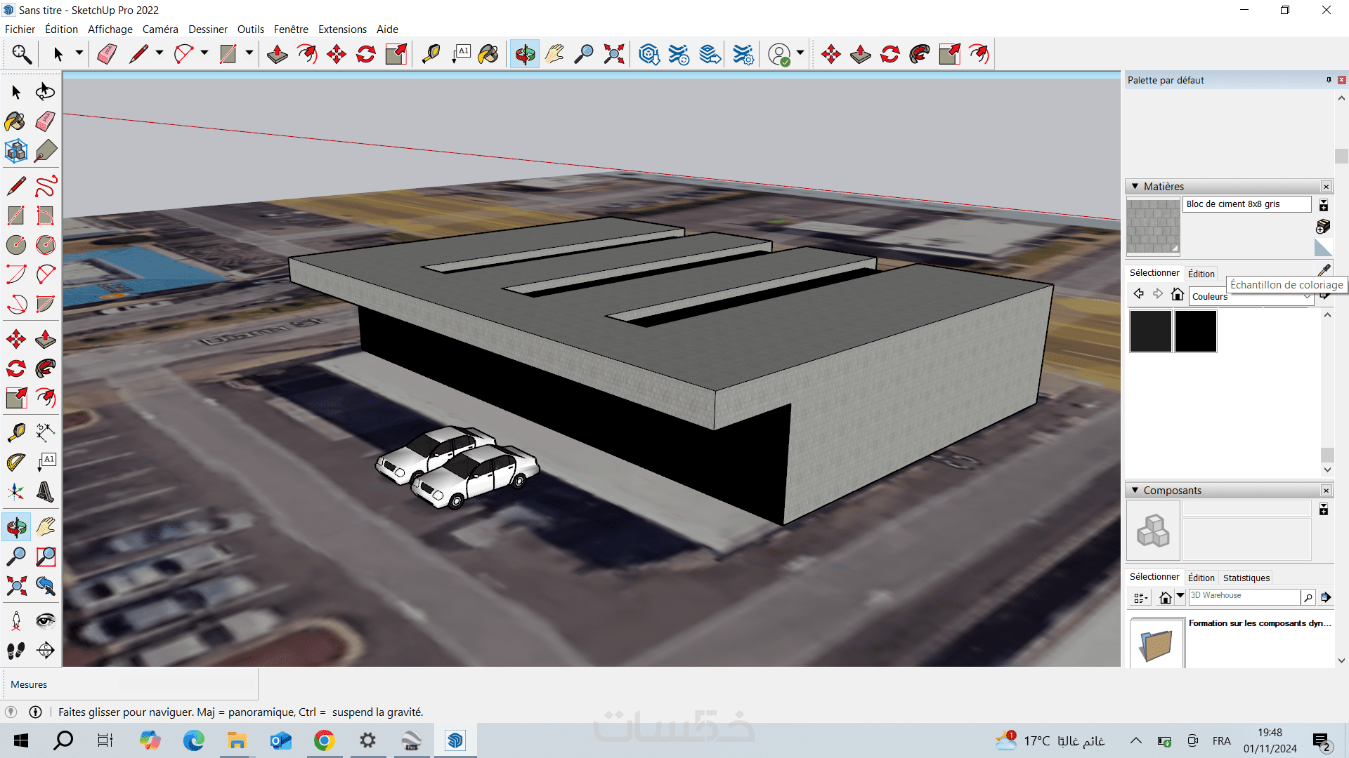Select the Paint Bucket tool in left toolbar
The height and width of the screenshot is (758, 1349).
pos(15,121)
